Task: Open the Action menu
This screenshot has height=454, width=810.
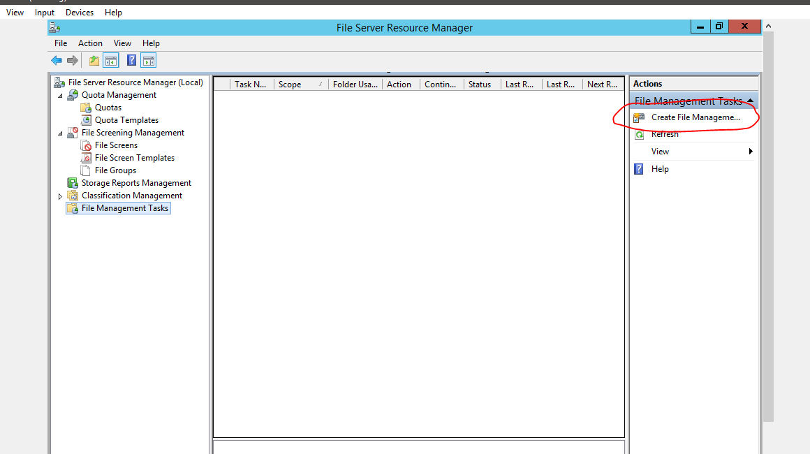Action: [x=90, y=43]
